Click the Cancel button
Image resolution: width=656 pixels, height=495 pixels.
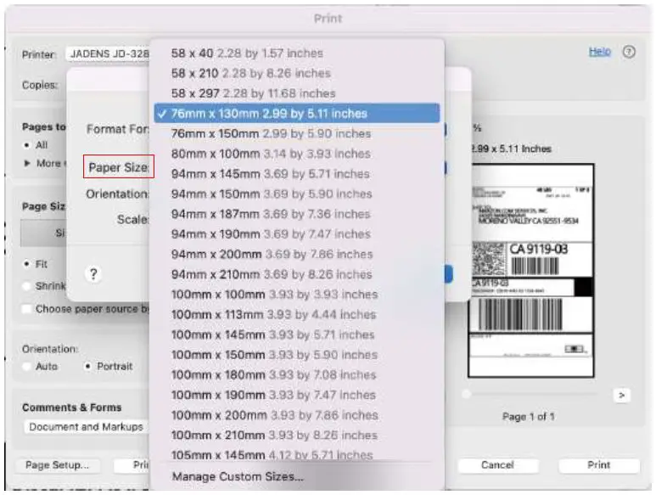pos(497,465)
